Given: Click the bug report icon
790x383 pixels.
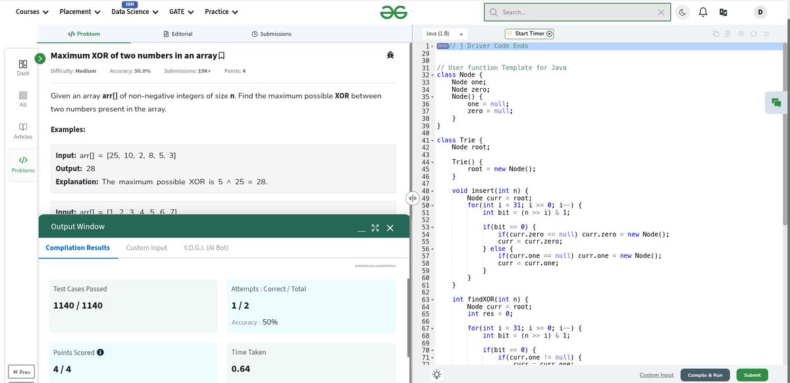Looking at the screenshot, I should 390,56.
